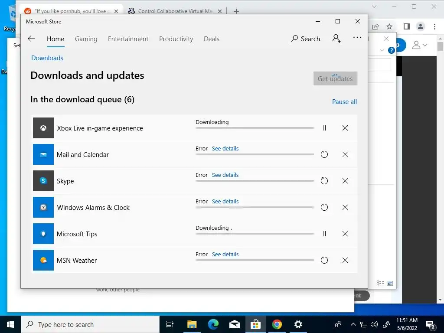Viewport: 444px width, 333px height.
Task: Click the MSN Weather app tile
Action: (43, 260)
